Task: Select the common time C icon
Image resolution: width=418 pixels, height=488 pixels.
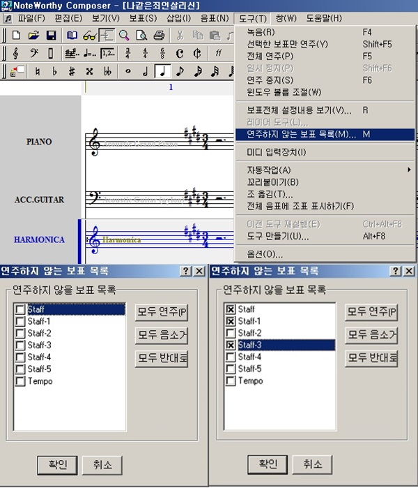Action: tap(180, 54)
